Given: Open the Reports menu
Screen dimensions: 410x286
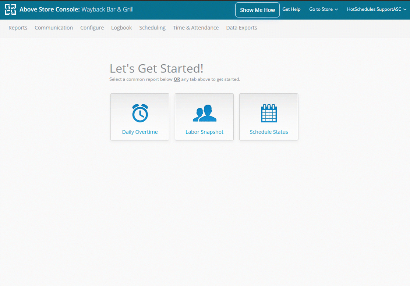Looking at the screenshot, I should click(18, 28).
